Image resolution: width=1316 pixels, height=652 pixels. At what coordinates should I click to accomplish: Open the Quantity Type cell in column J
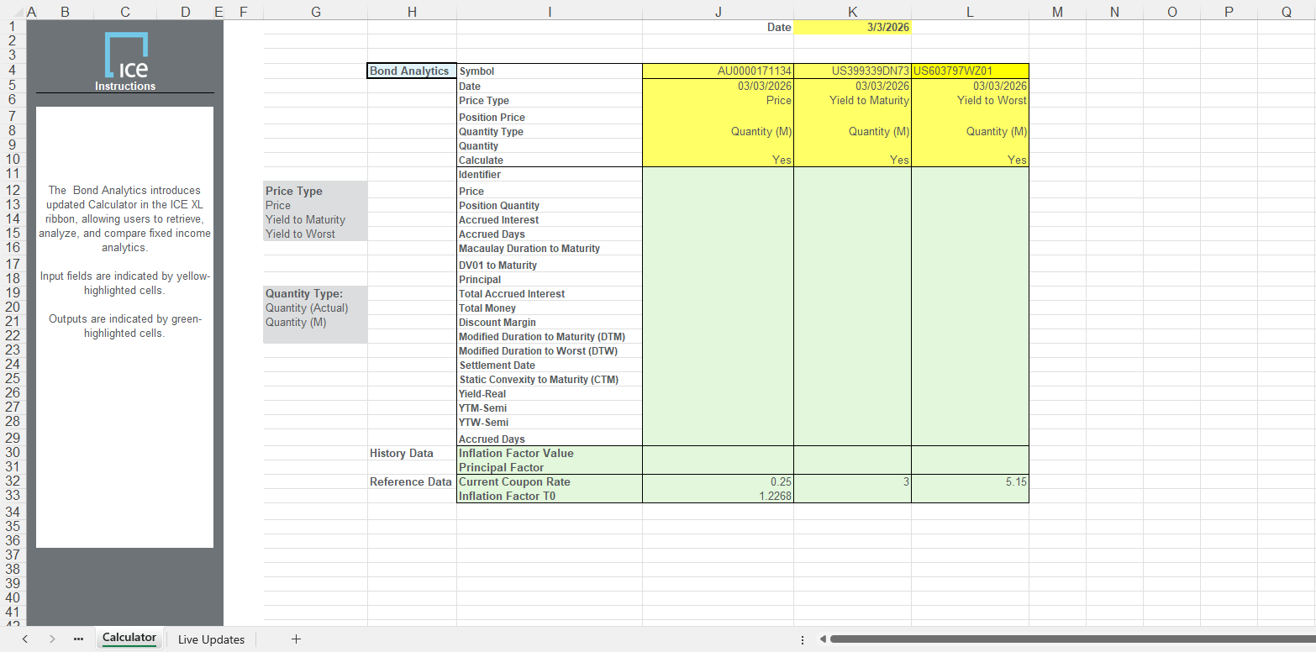[718, 131]
